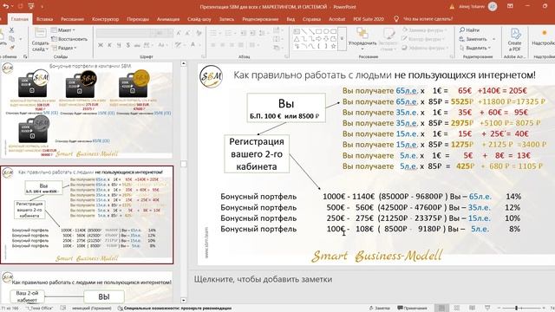This screenshot has height=312, width=555.
Task: Open Анимация ribbon tab
Action: 168,19
